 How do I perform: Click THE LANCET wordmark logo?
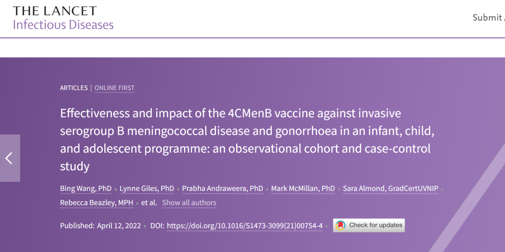click(x=55, y=11)
